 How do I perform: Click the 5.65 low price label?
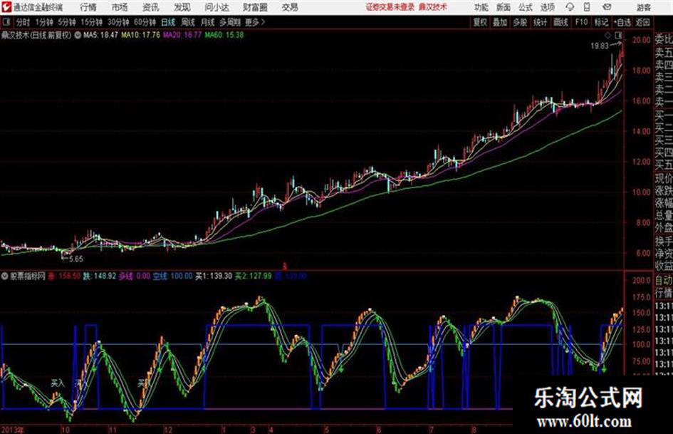click(x=76, y=259)
